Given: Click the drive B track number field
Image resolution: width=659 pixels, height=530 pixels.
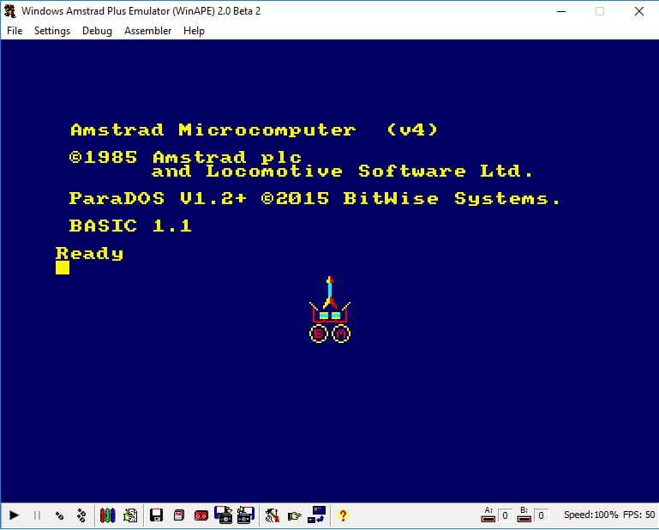Looking at the screenshot, I should click(541, 515).
